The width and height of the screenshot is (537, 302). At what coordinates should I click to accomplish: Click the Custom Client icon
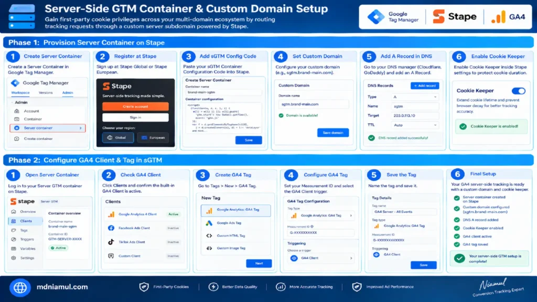[x=111, y=256]
